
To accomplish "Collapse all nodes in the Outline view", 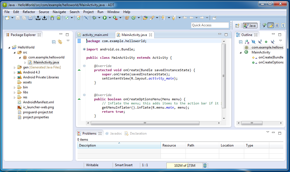I will point(241,42).
